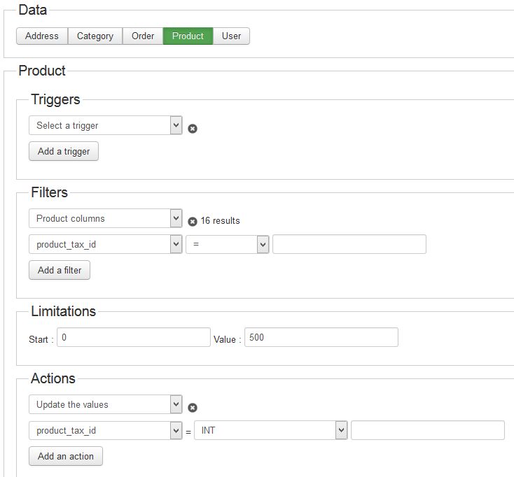
Task: Open the filter product_tax_id column dropdown
Action: tap(106, 244)
